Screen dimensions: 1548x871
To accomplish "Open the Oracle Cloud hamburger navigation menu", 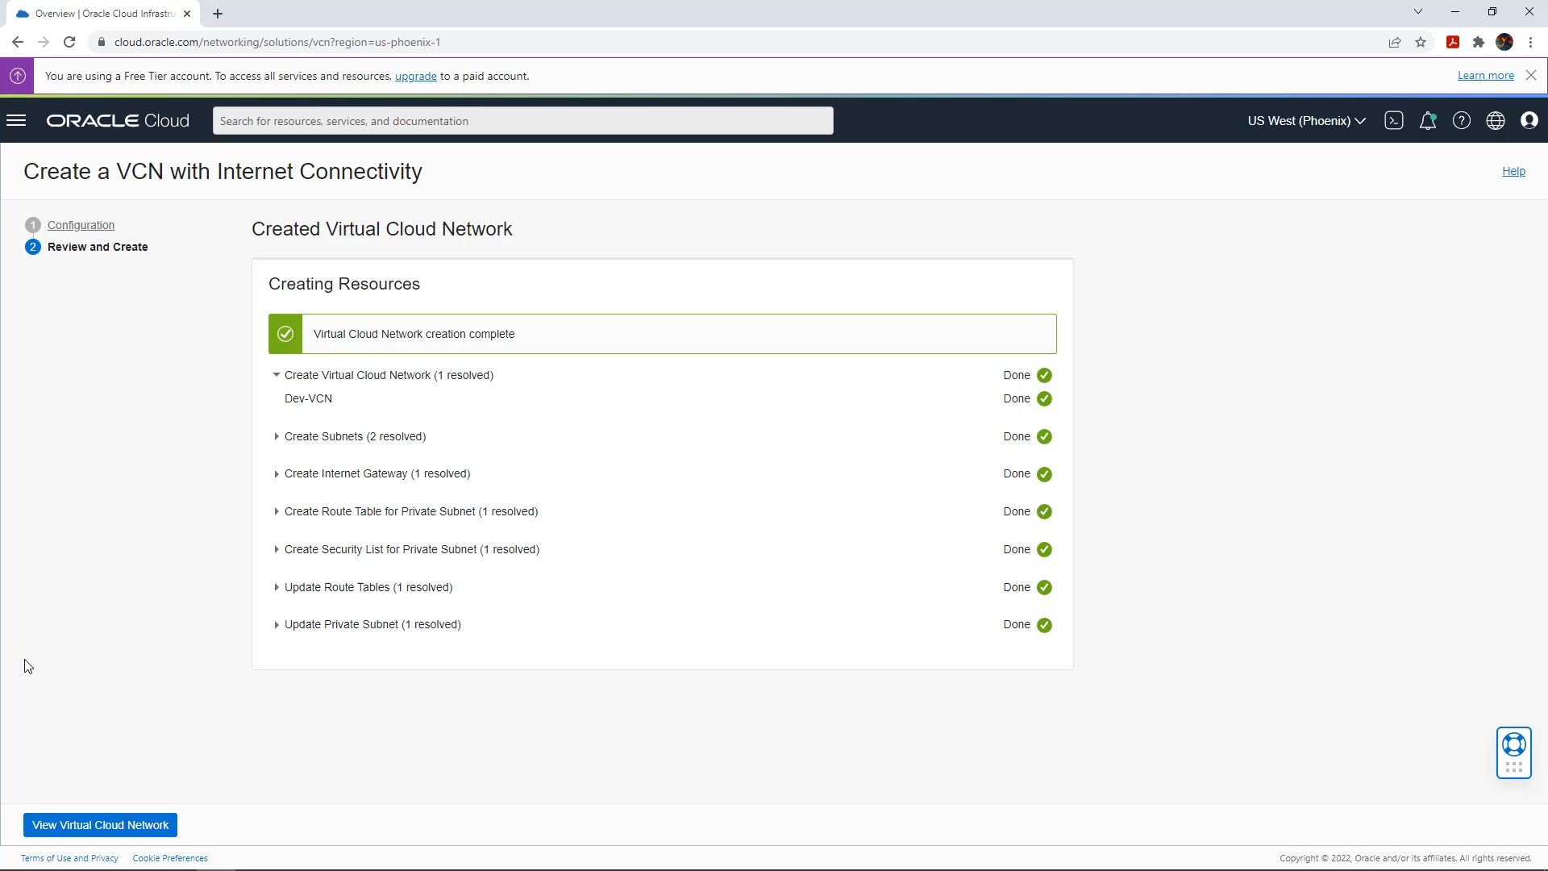I will [16, 121].
